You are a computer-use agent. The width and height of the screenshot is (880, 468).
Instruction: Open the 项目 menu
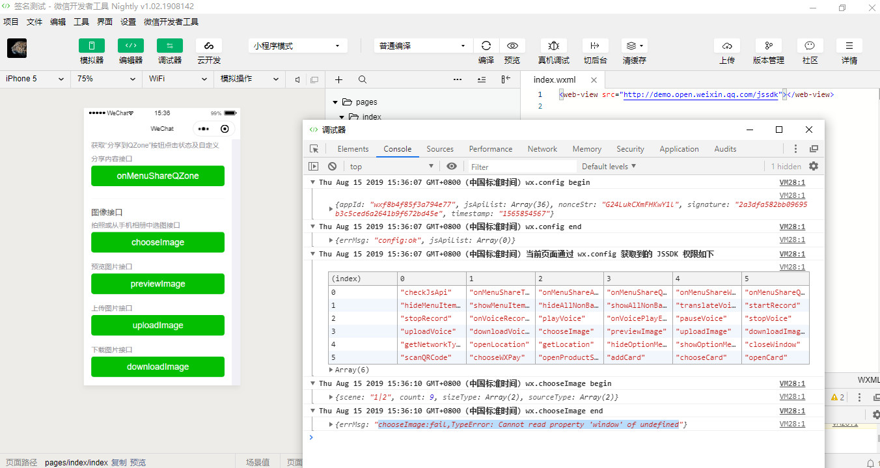[11, 21]
